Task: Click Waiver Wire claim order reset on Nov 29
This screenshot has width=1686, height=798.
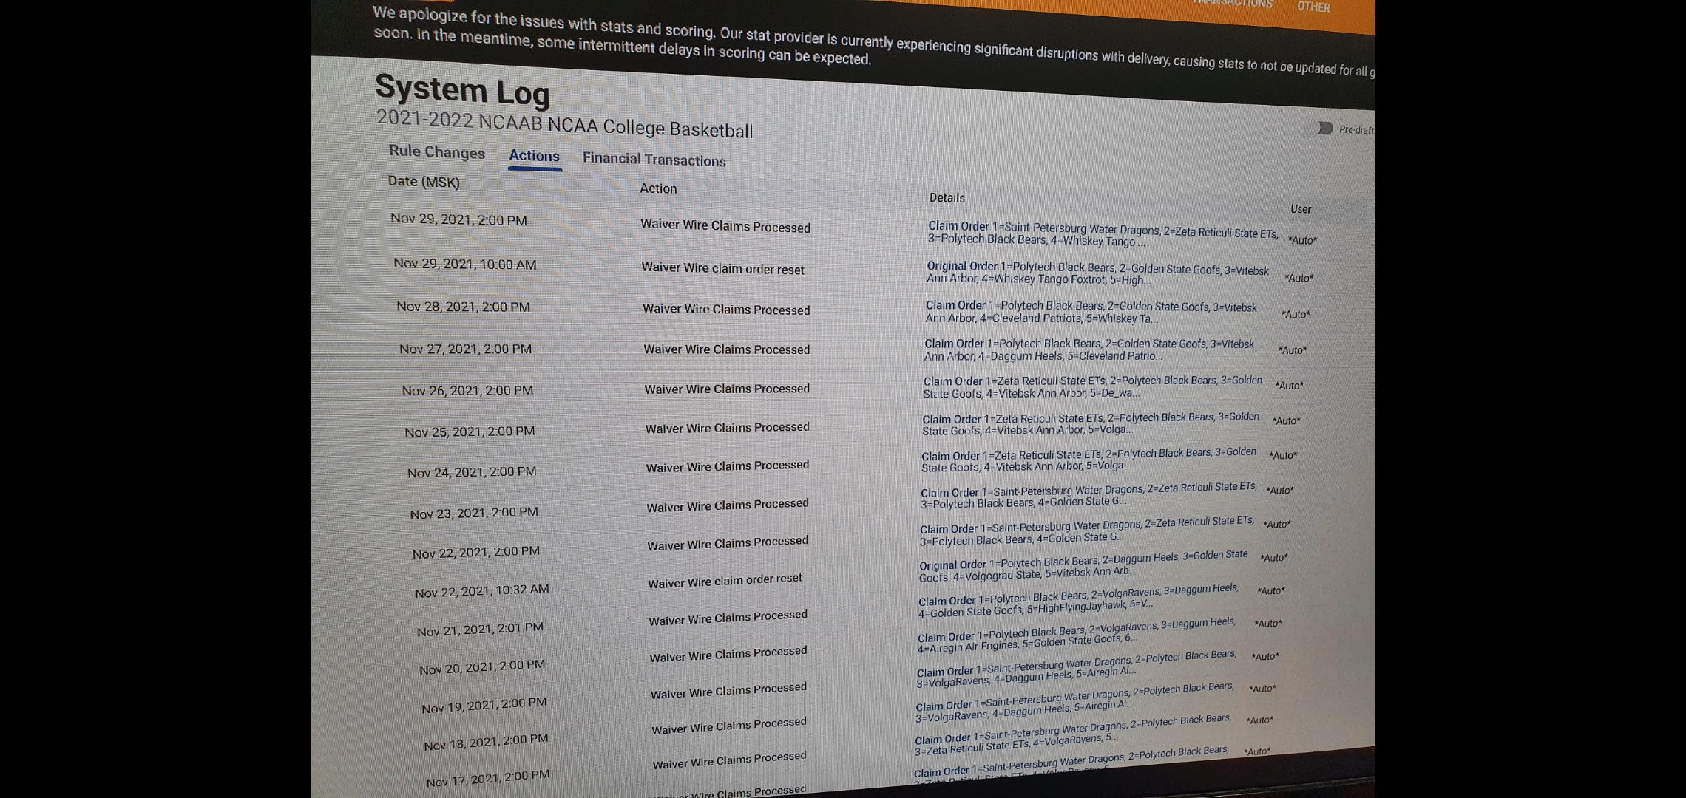Action: point(722,268)
